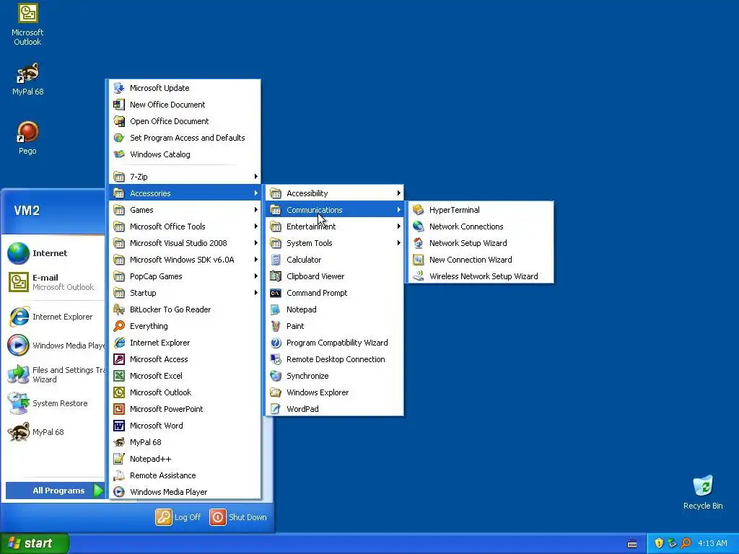This screenshot has height=554, width=739.
Task: Select the Communications submenu item
Action: point(335,210)
